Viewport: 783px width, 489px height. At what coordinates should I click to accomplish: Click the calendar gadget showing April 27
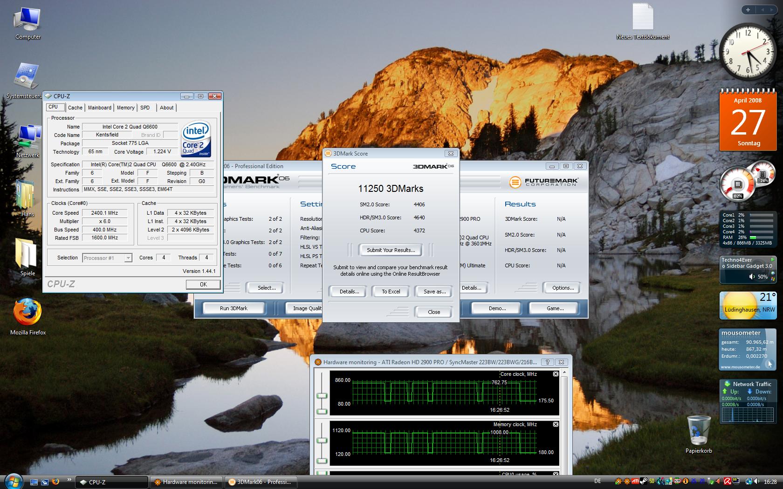749,119
